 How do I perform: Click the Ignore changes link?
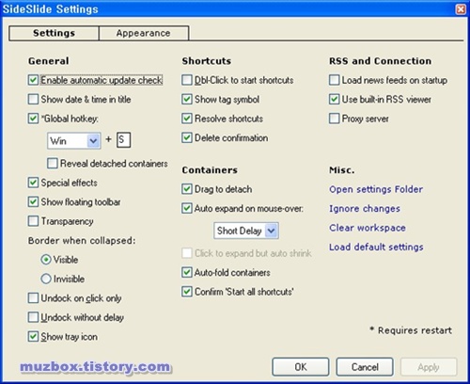pyautogui.click(x=365, y=209)
